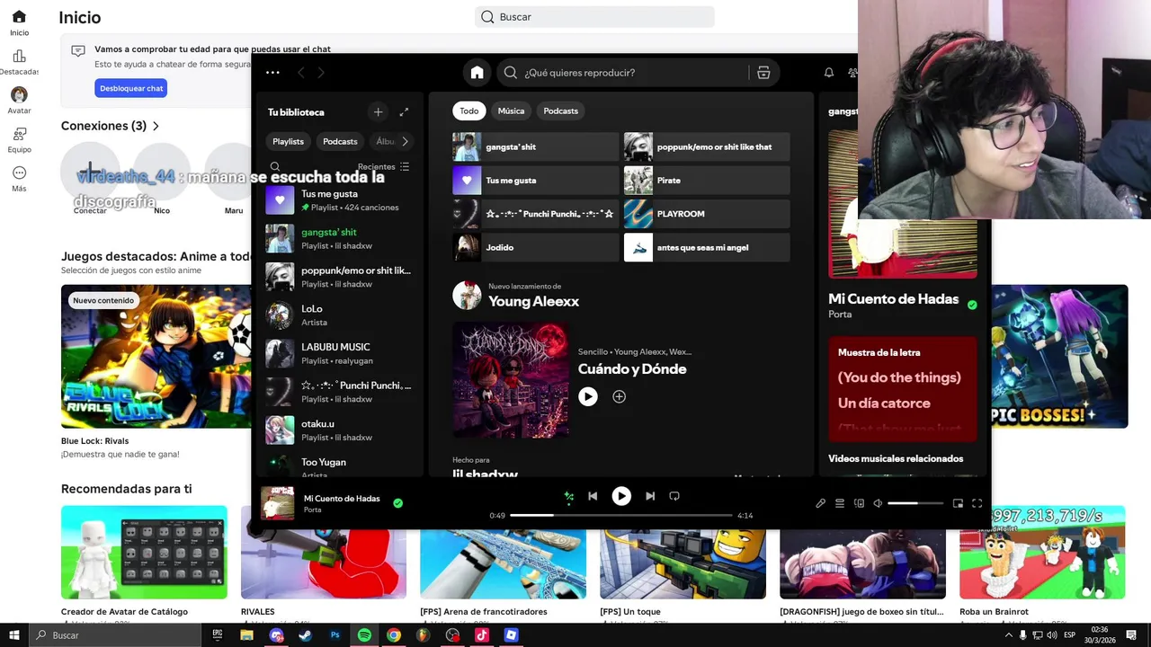Open Tus me gusta playlist in library

(x=339, y=200)
